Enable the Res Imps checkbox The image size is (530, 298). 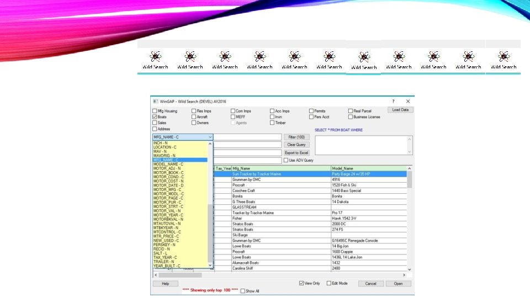(x=194, y=111)
